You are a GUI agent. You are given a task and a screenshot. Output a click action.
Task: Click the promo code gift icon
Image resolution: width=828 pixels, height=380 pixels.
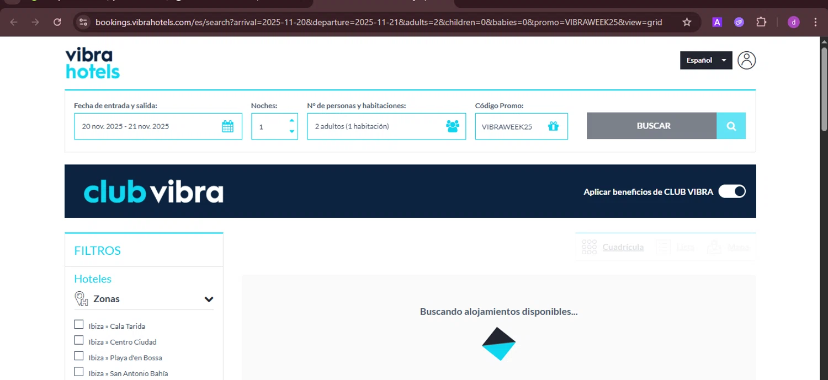coord(553,126)
